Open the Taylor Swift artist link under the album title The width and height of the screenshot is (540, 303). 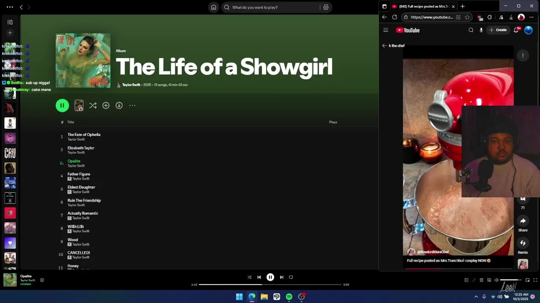(131, 85)
